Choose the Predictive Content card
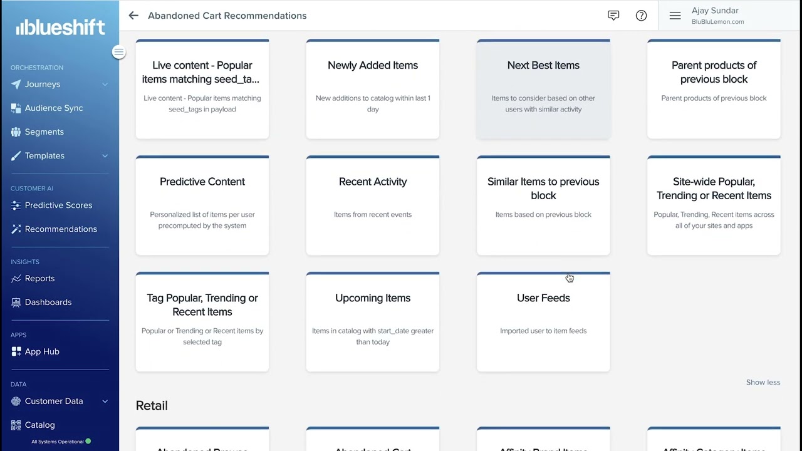This screenshot has height=451, width=802. pos(202,205)
